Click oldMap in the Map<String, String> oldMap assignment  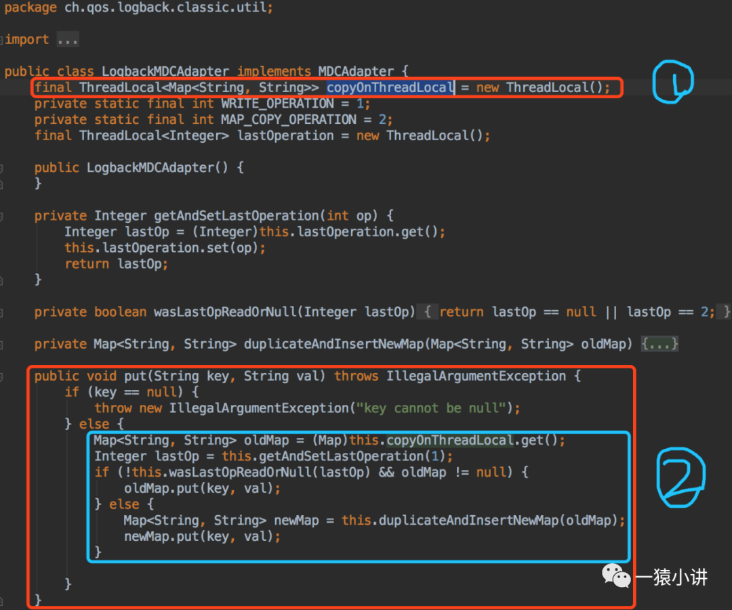(x=266, y=440)
